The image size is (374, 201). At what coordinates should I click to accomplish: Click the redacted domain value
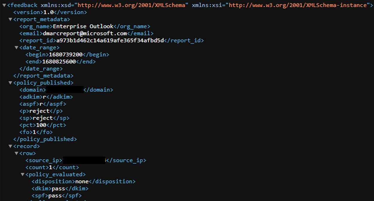[65, 89]
